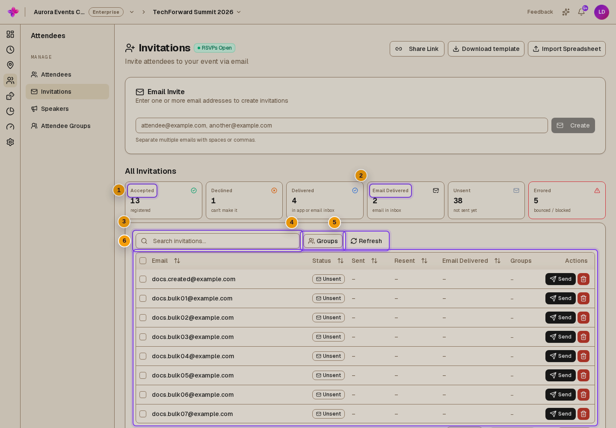The image size is (616, 428).
Task: Focus the email addresses input field
Action: click(342, 125)
